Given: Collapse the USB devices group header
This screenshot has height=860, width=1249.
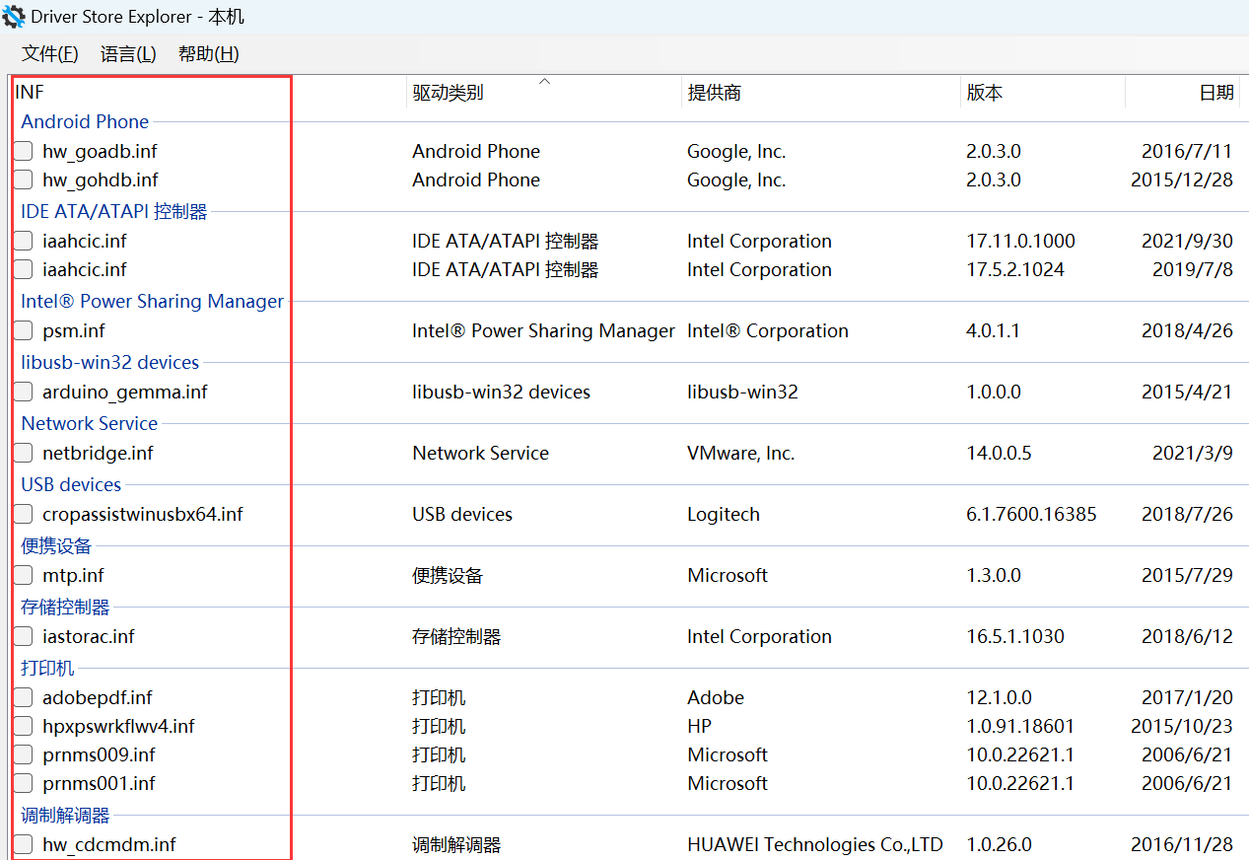Looking at the screenshot, I should 71,485.
